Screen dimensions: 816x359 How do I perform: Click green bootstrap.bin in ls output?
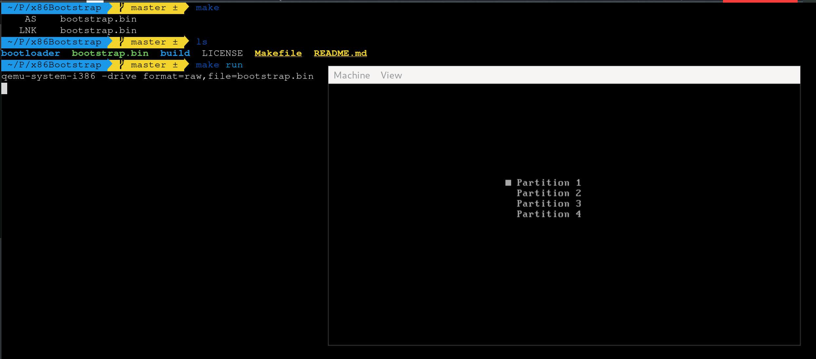[110, 53]
